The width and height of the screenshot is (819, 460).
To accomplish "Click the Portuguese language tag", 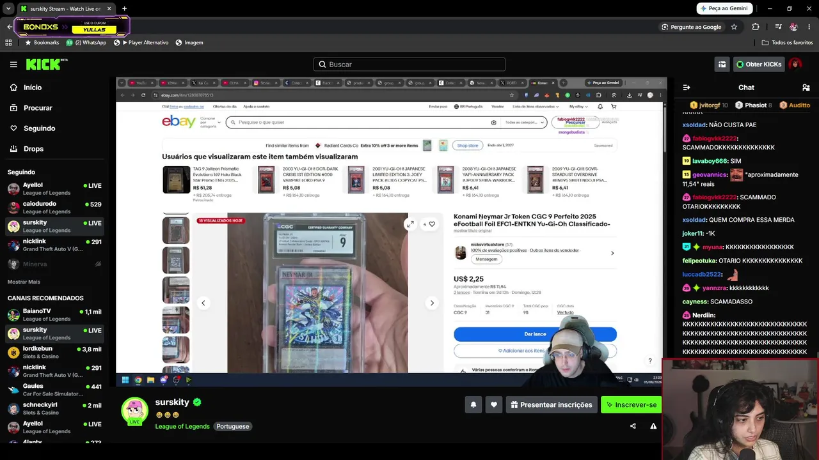I will [233, 426].
